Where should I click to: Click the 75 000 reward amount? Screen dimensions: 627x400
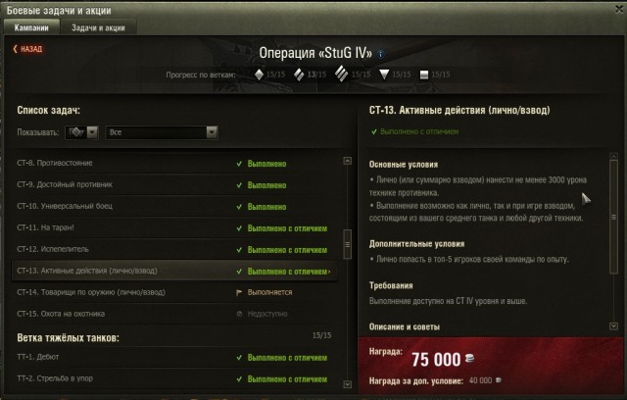[436, 359]
